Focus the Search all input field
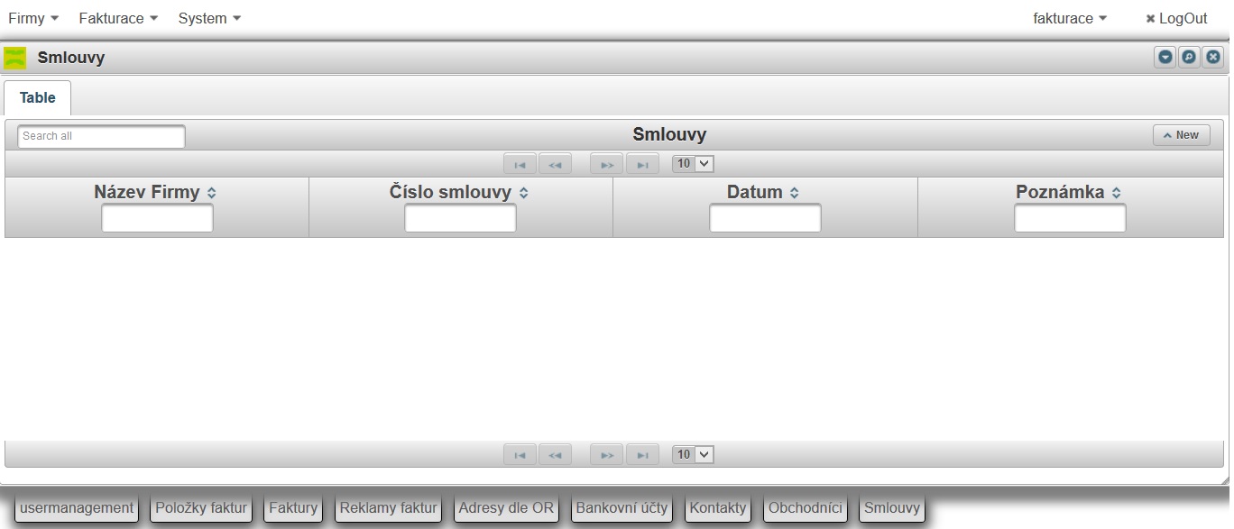This screenshot has height=529, width=1234. (x=101, y=136)
